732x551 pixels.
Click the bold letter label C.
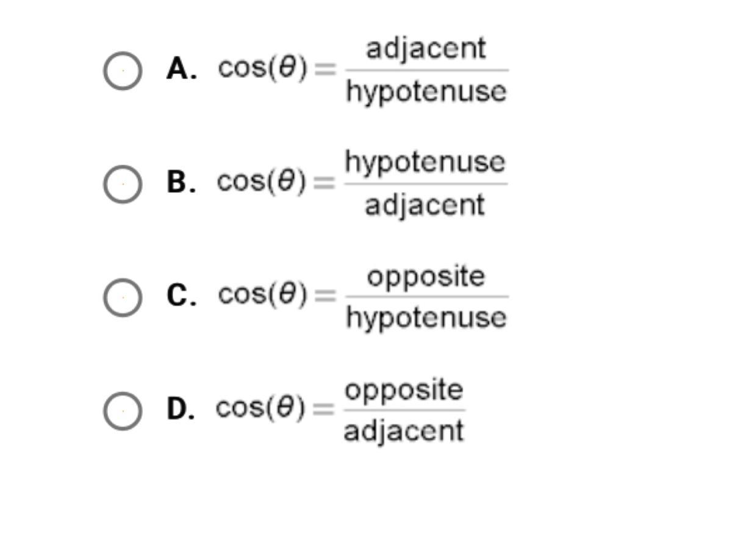pos(181,296)
